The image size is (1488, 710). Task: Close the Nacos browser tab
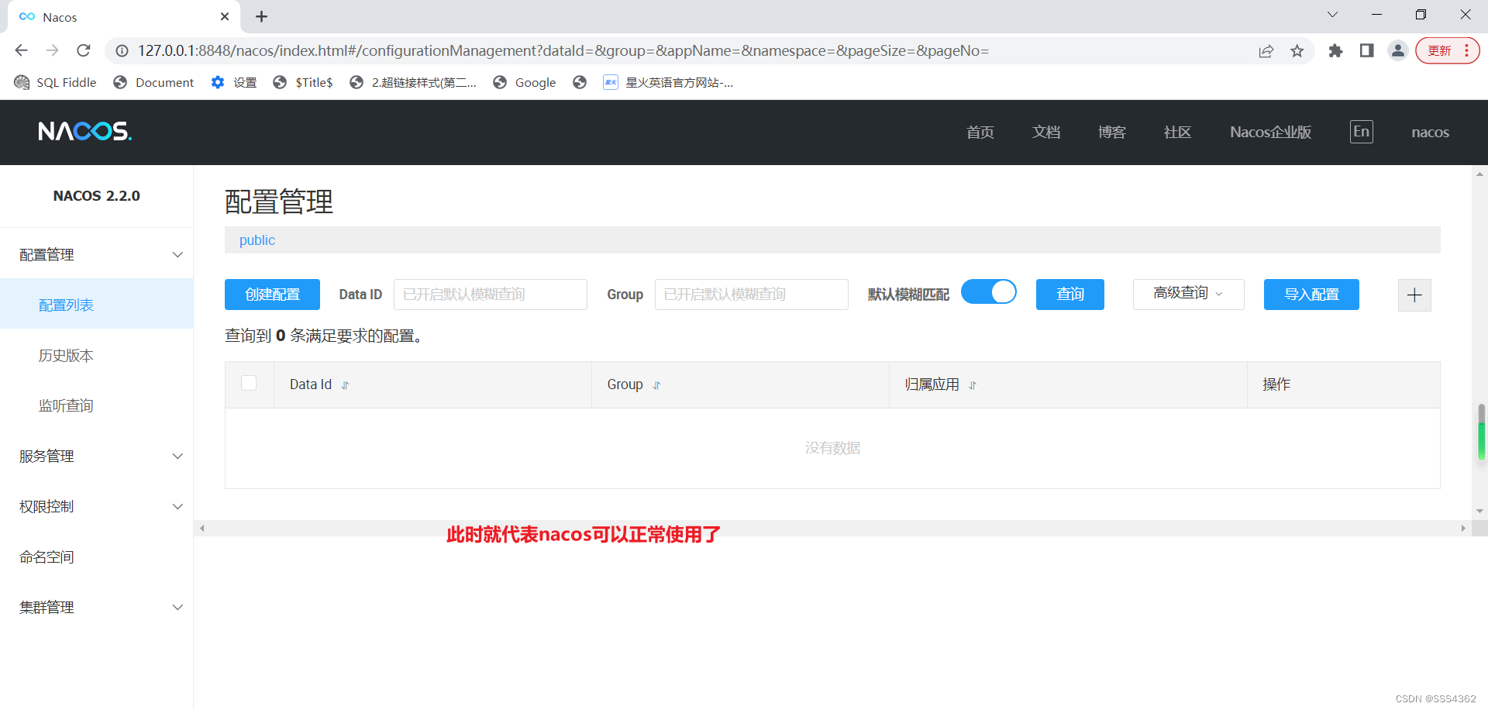(x=225, y=16)
